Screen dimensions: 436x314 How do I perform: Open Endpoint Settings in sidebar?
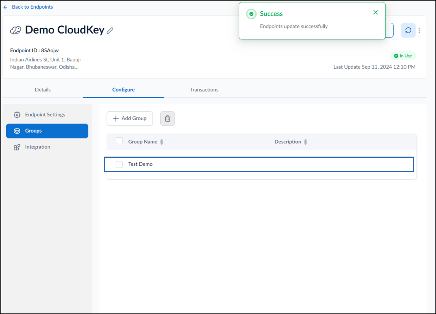click(x=47, y=115)
